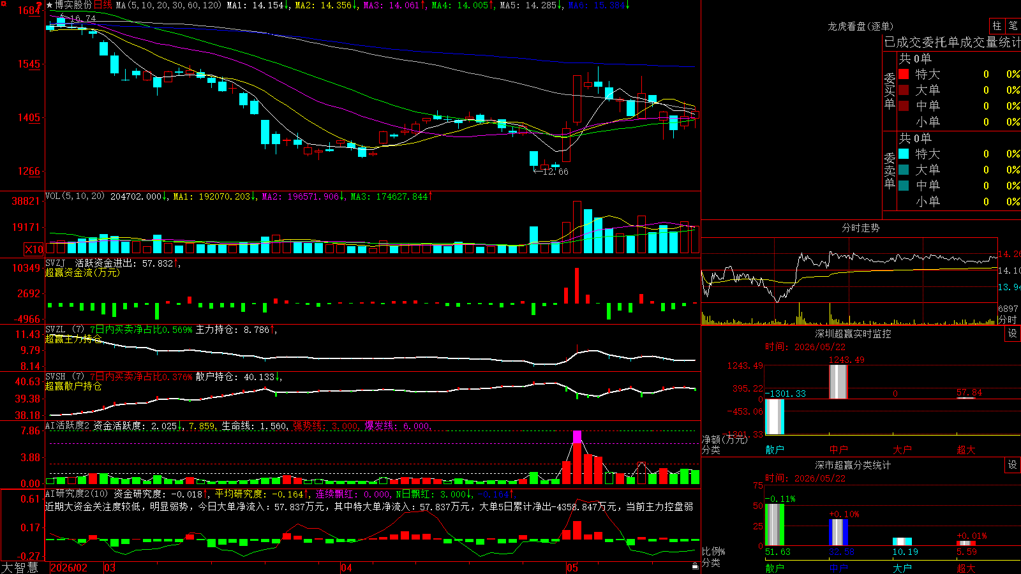Click the red question mark help icon
Screen dimensions: 1021x574
pyautogui.click(x=39, y=5)
